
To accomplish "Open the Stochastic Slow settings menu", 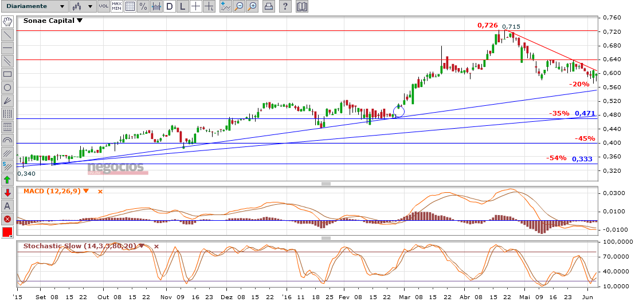I will pyautogui.click(x=142, y=247).
